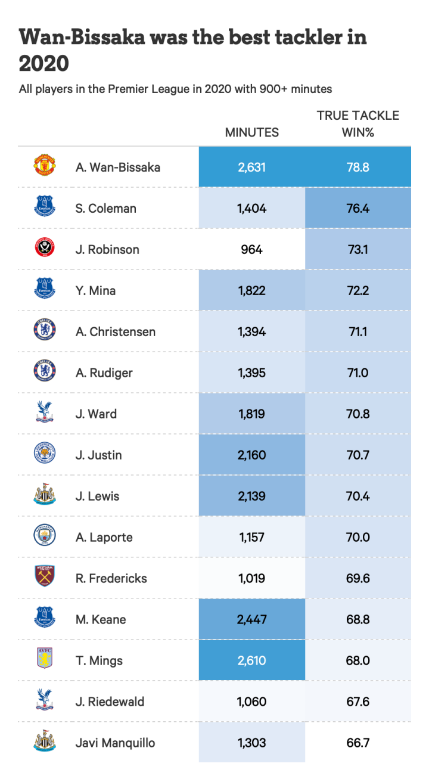Click M. Keane's 2,447 minutes cell
The width and height of the screenshot is (429, 782).
pyautogui.click(x=251, y=619)
